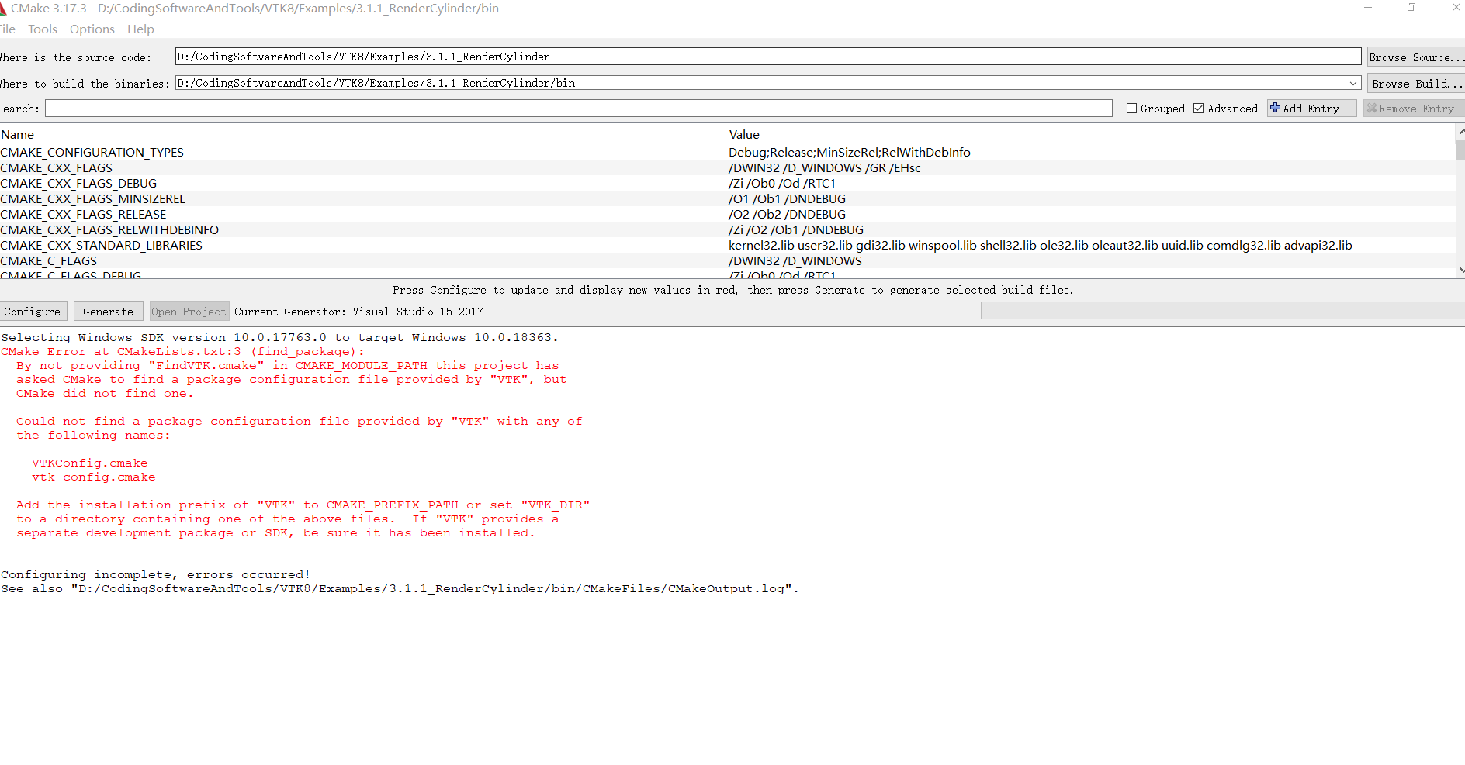Image resolution: width=1465 pixels, height=765 pixels.
Task: Click the 'CMake Error at CMakeLists.txt:3' line
Action: (x=182, y=352)
